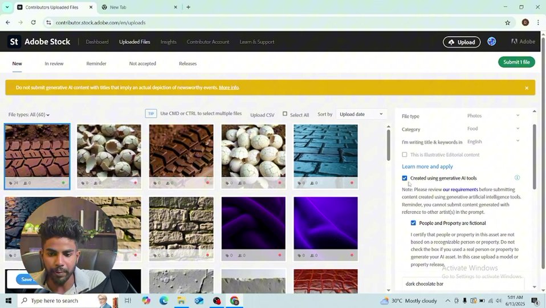Click the title field containing dark chocolate bar
Image resolution: width=546 pixels, height=308 pixels.
[463, 284]
